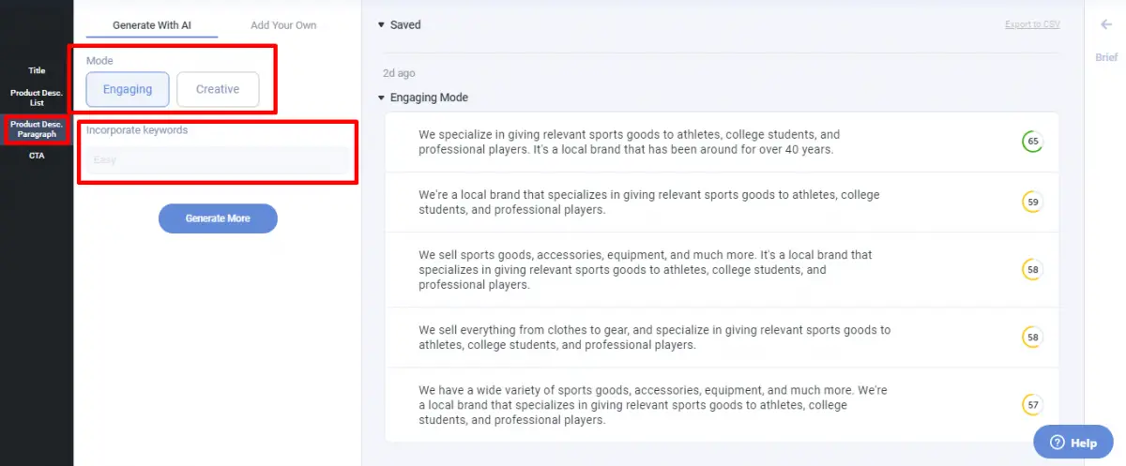Viewport: 1126px width, 466px height.
Task: Click the Incorporate keywords input field
Action: click(x=218, y=160)
